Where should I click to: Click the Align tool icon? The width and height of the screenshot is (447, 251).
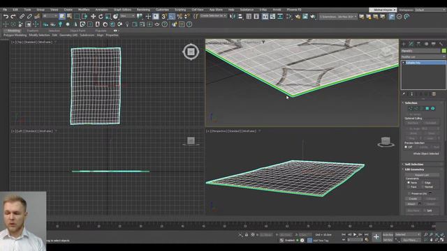click(240, 17)
